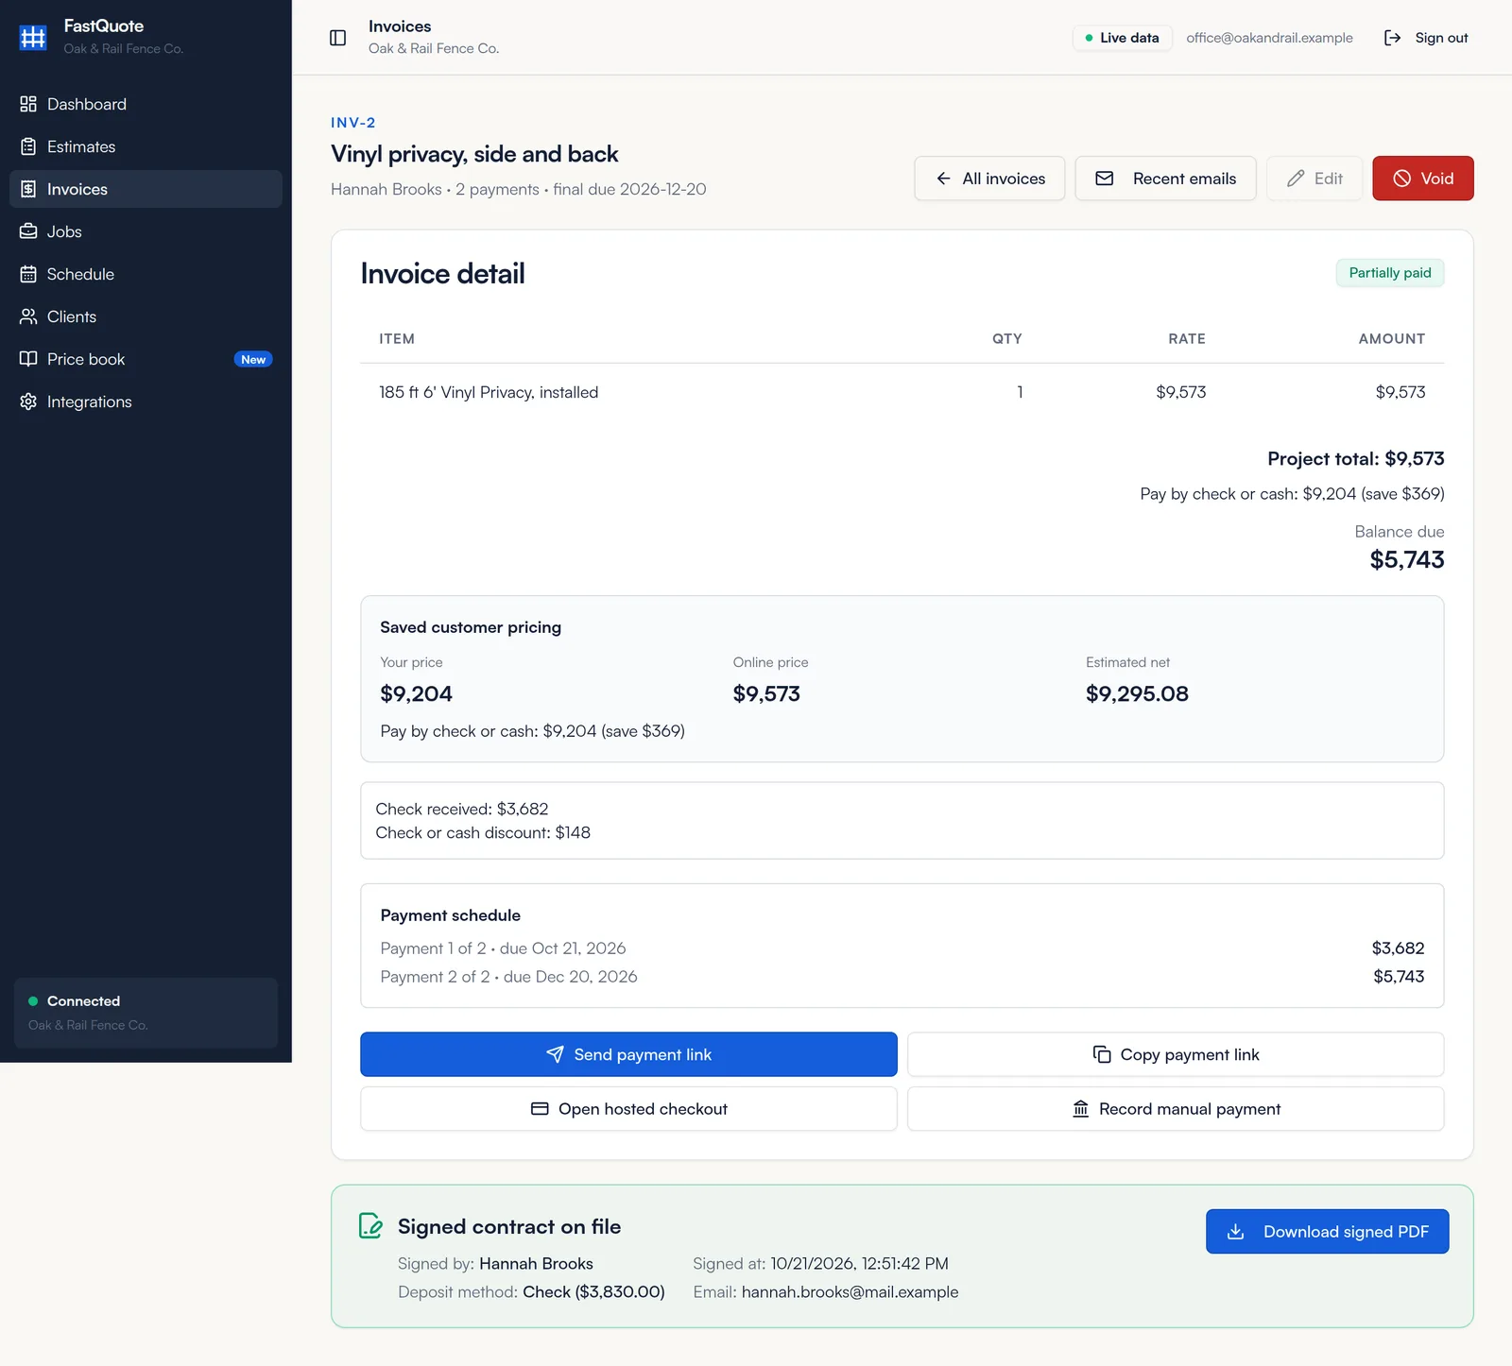Click the INV-2 invoice number

point(353,123)
